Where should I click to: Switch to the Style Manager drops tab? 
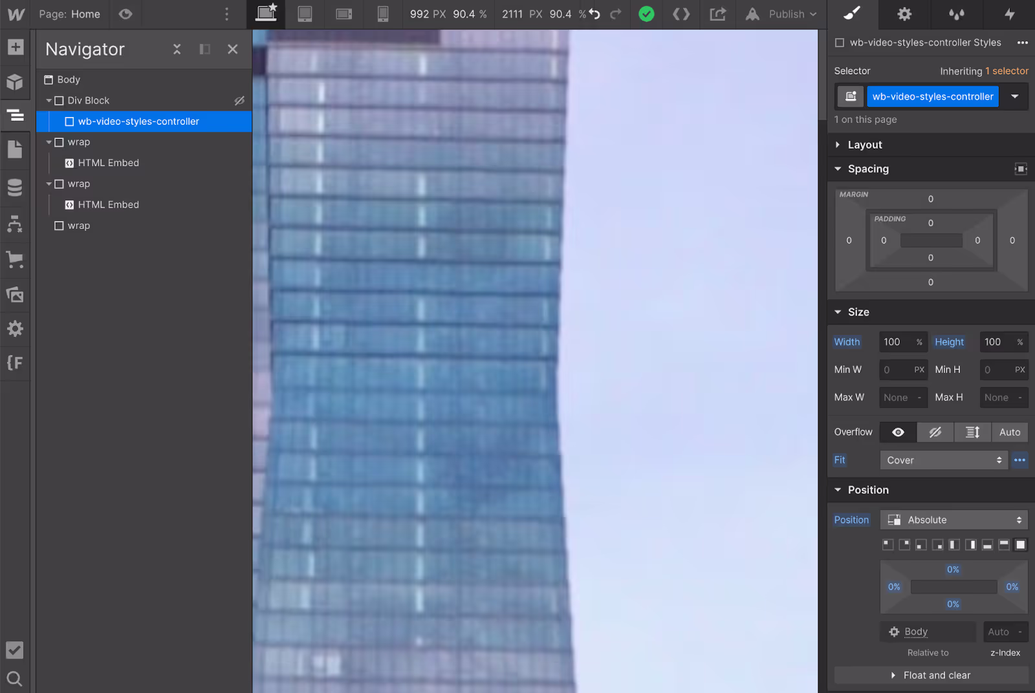pos(956,14)
